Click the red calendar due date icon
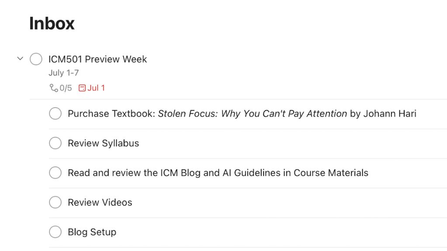The width and height of the screenshot is (447, 251). tap(82, 88)
